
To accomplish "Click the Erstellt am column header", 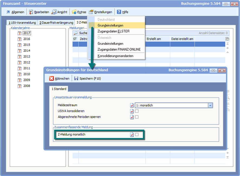I will coord(154,39).
